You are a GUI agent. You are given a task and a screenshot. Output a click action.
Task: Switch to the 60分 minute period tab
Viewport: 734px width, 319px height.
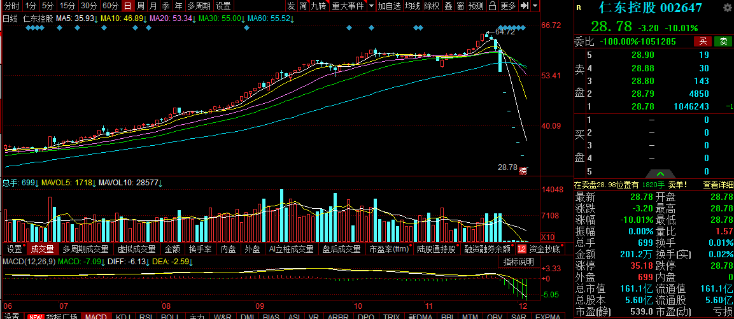click(110, 6)
